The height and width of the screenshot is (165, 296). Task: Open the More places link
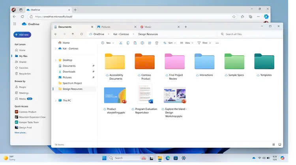click(x=21, y=133)
